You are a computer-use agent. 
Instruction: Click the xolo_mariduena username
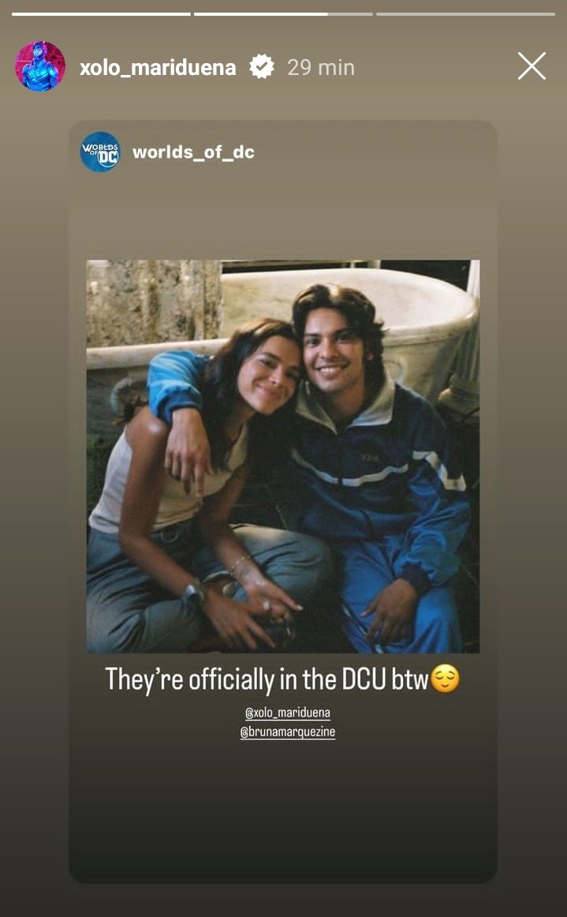pos(158,68)
